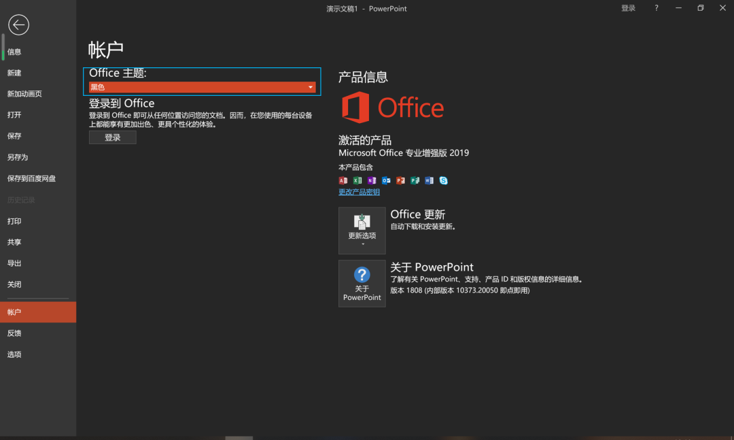Choose 打开 from the sidebar
The height and width of the screenshot is (440, 734).
point(38,115)
